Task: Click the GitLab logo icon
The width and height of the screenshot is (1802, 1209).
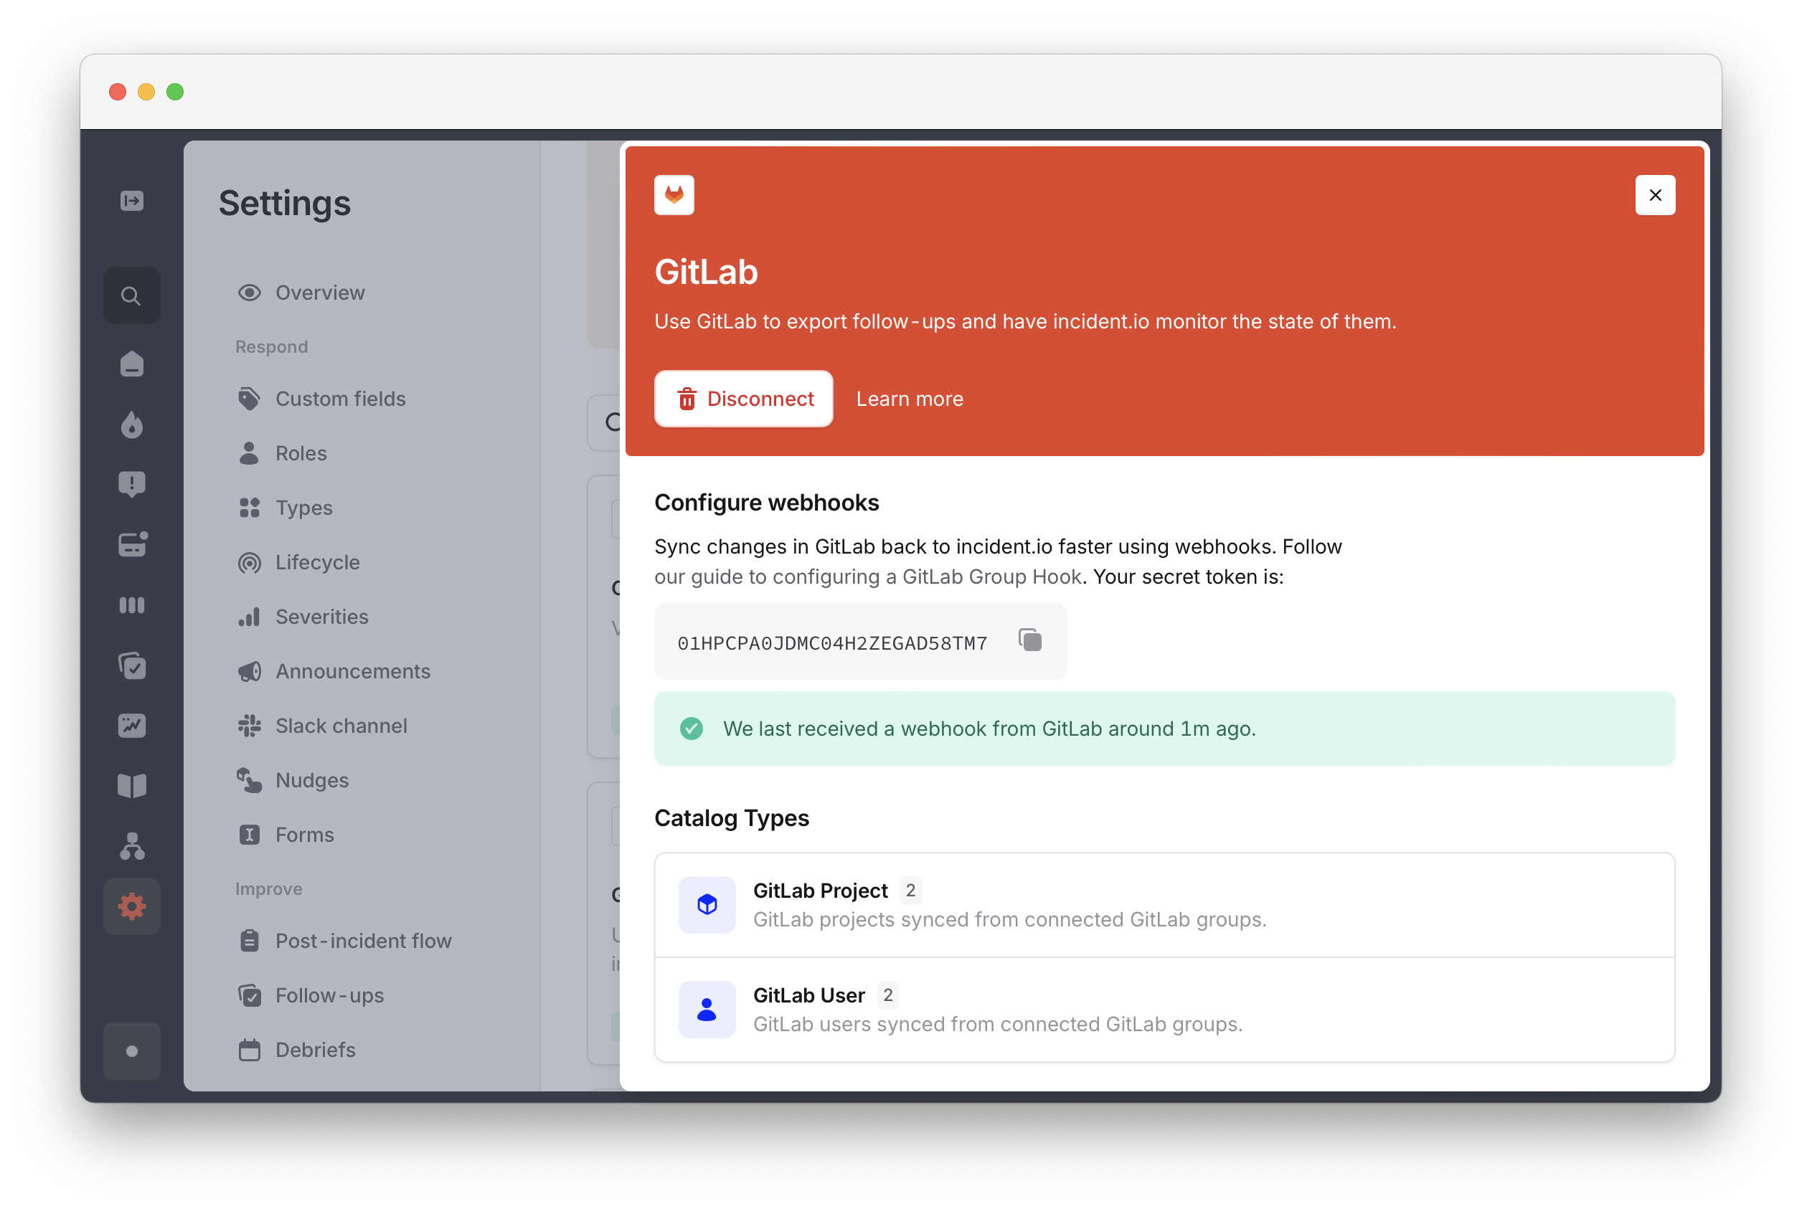Action: [x=674, y=195]
